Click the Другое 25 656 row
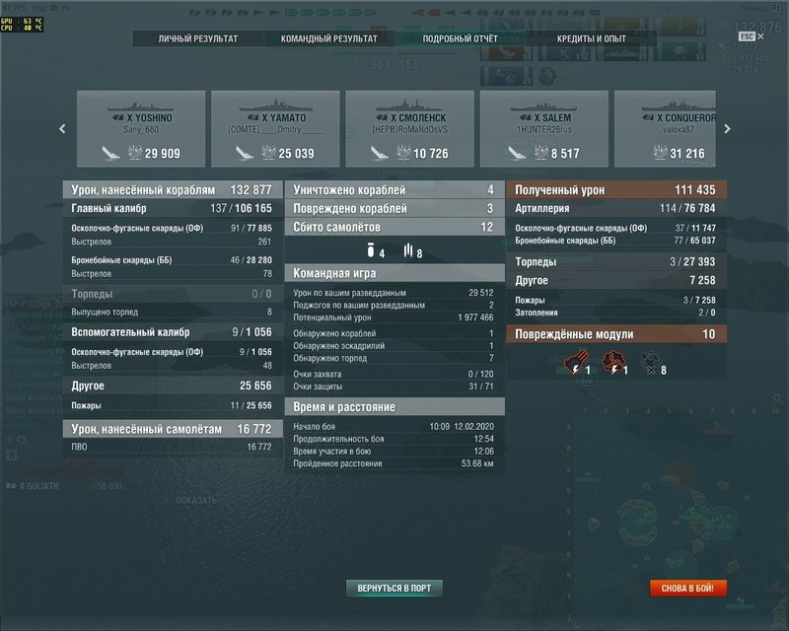 [172, 386]
